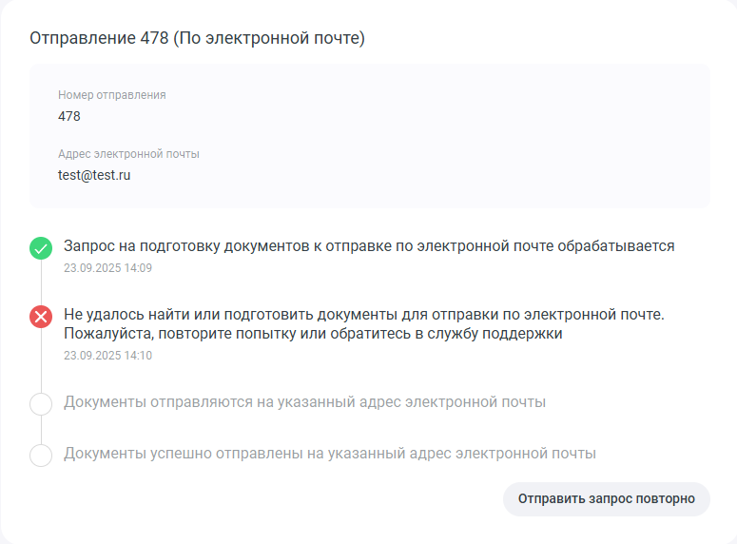The image size is (737, 544).
Task: Select the "Запрос на подготовку документов" step text
Action: tap(369, 246)
